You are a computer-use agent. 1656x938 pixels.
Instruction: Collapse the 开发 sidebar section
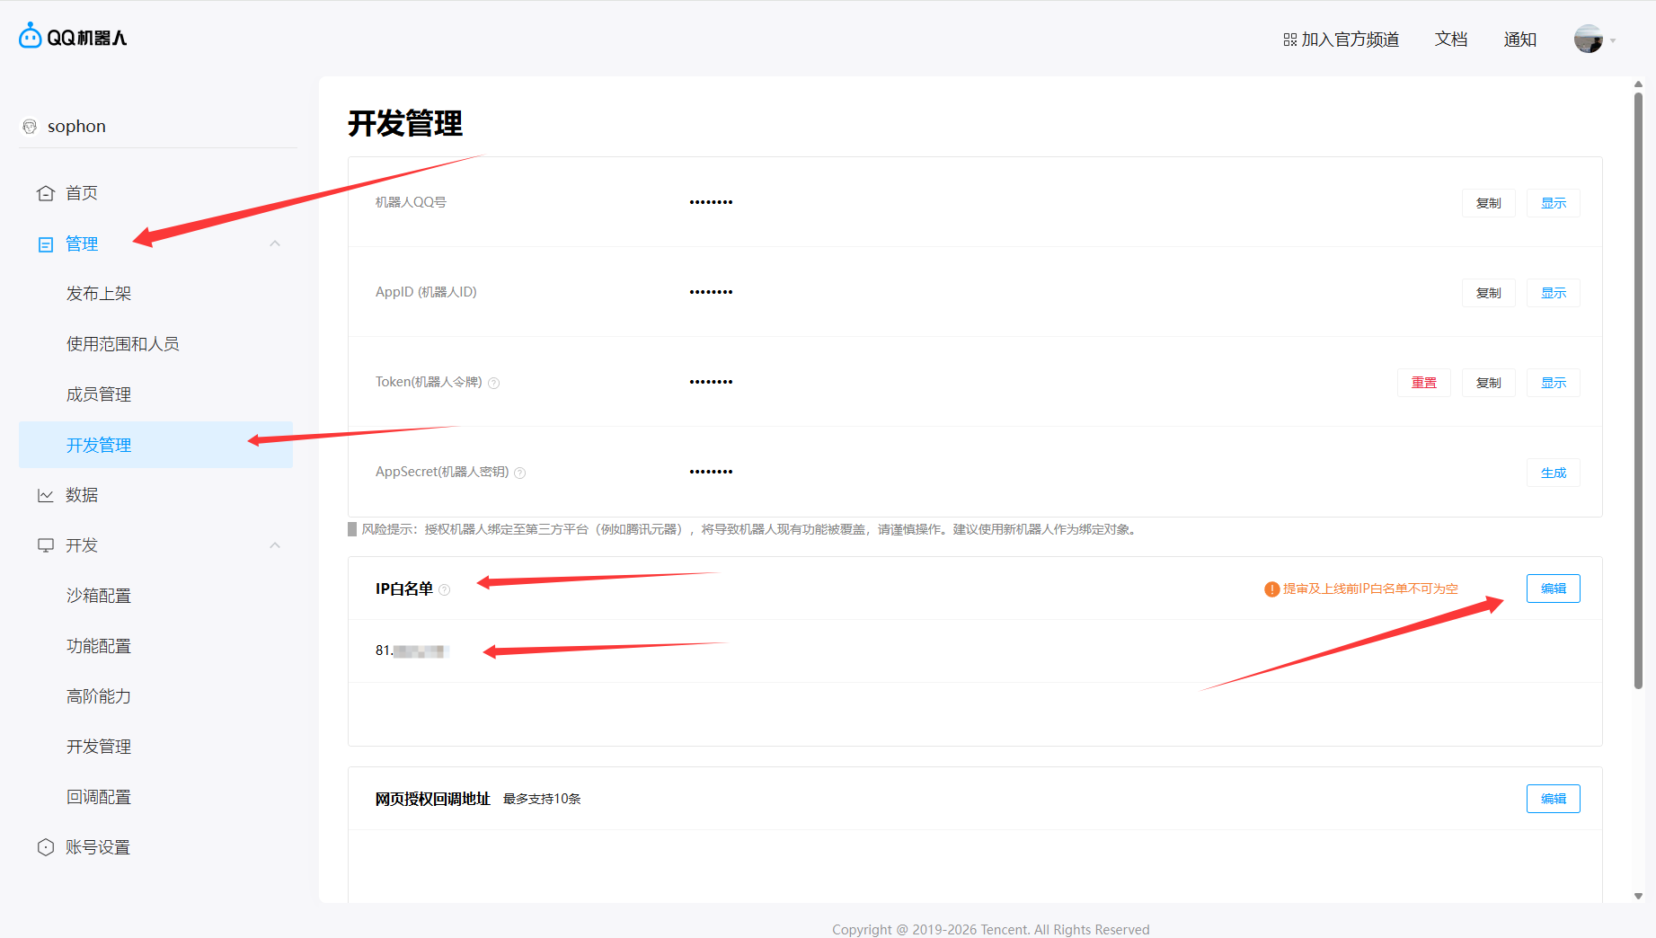[x=275, y=545]
